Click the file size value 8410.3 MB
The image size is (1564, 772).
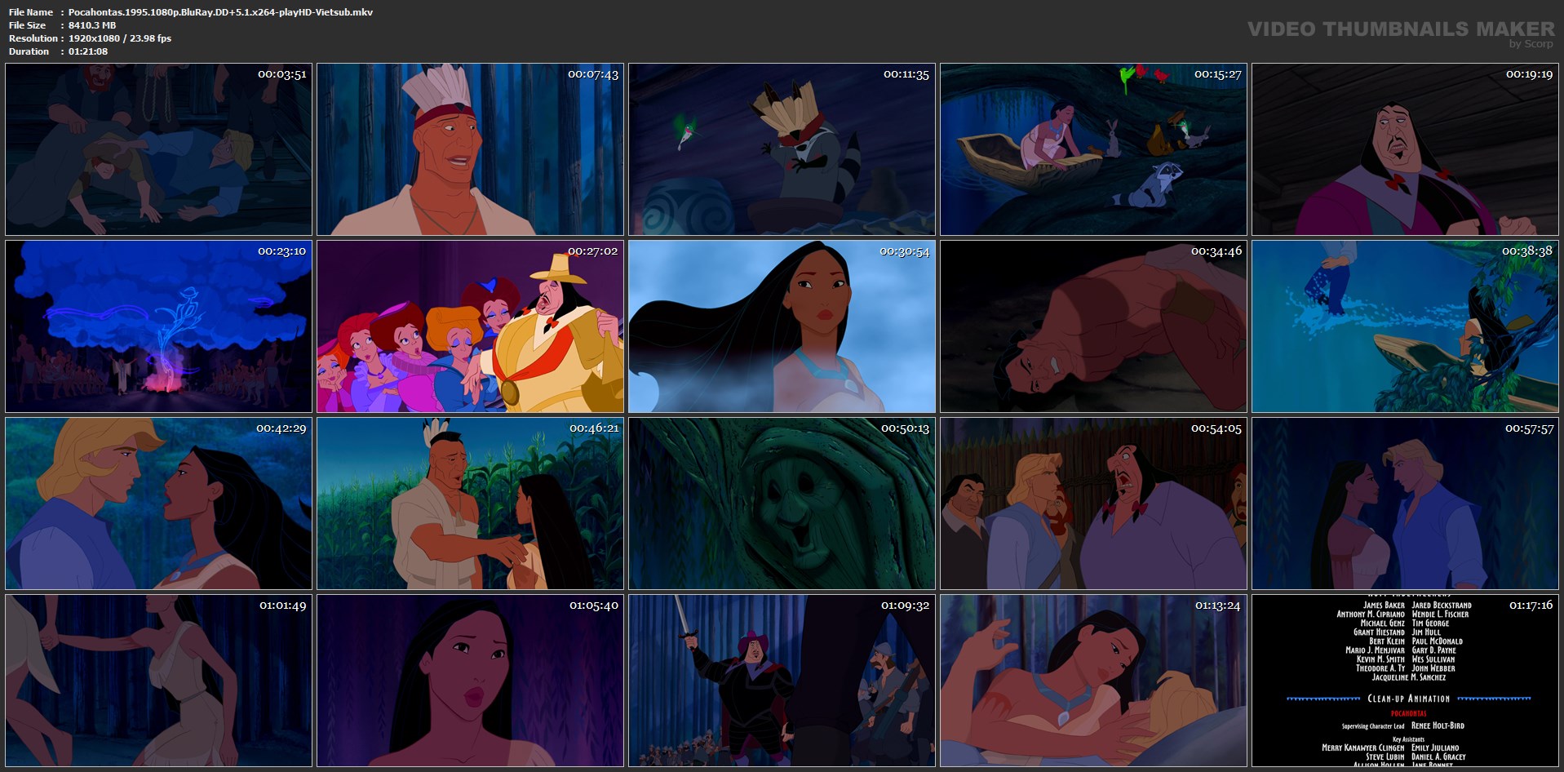tap(92, 25)
